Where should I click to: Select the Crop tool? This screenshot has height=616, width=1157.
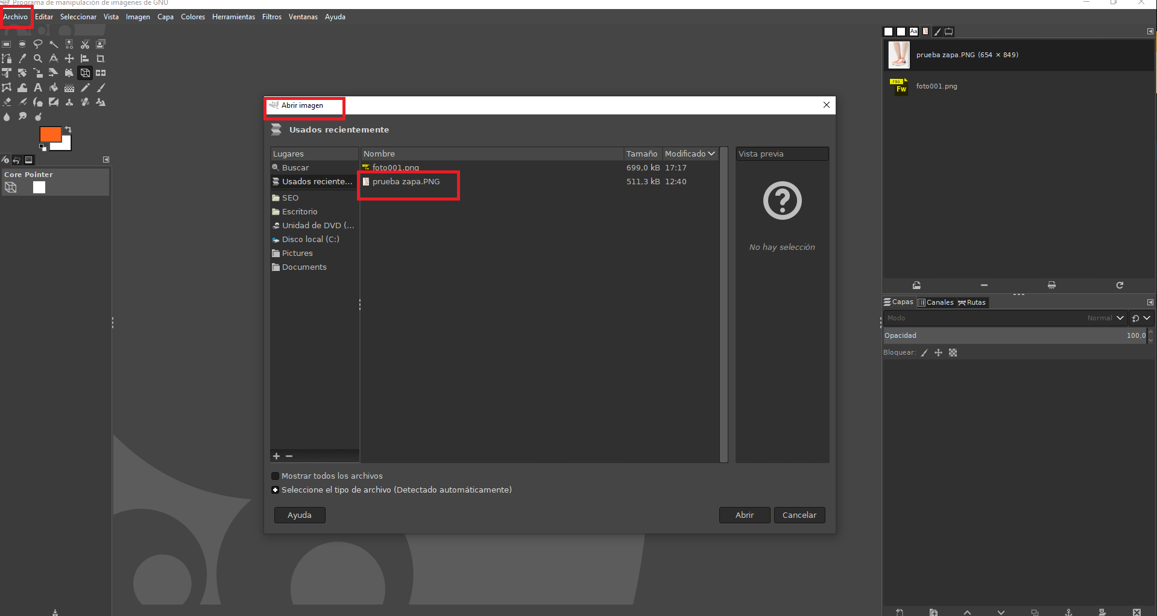click(x=101, y=59)
